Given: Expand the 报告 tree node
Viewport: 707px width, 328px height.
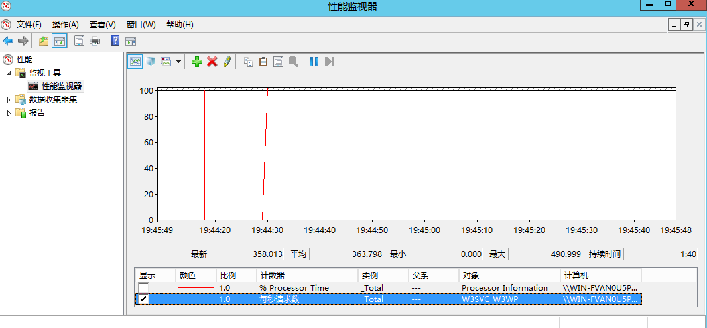Looking at the screenshot, I should 9,113.
